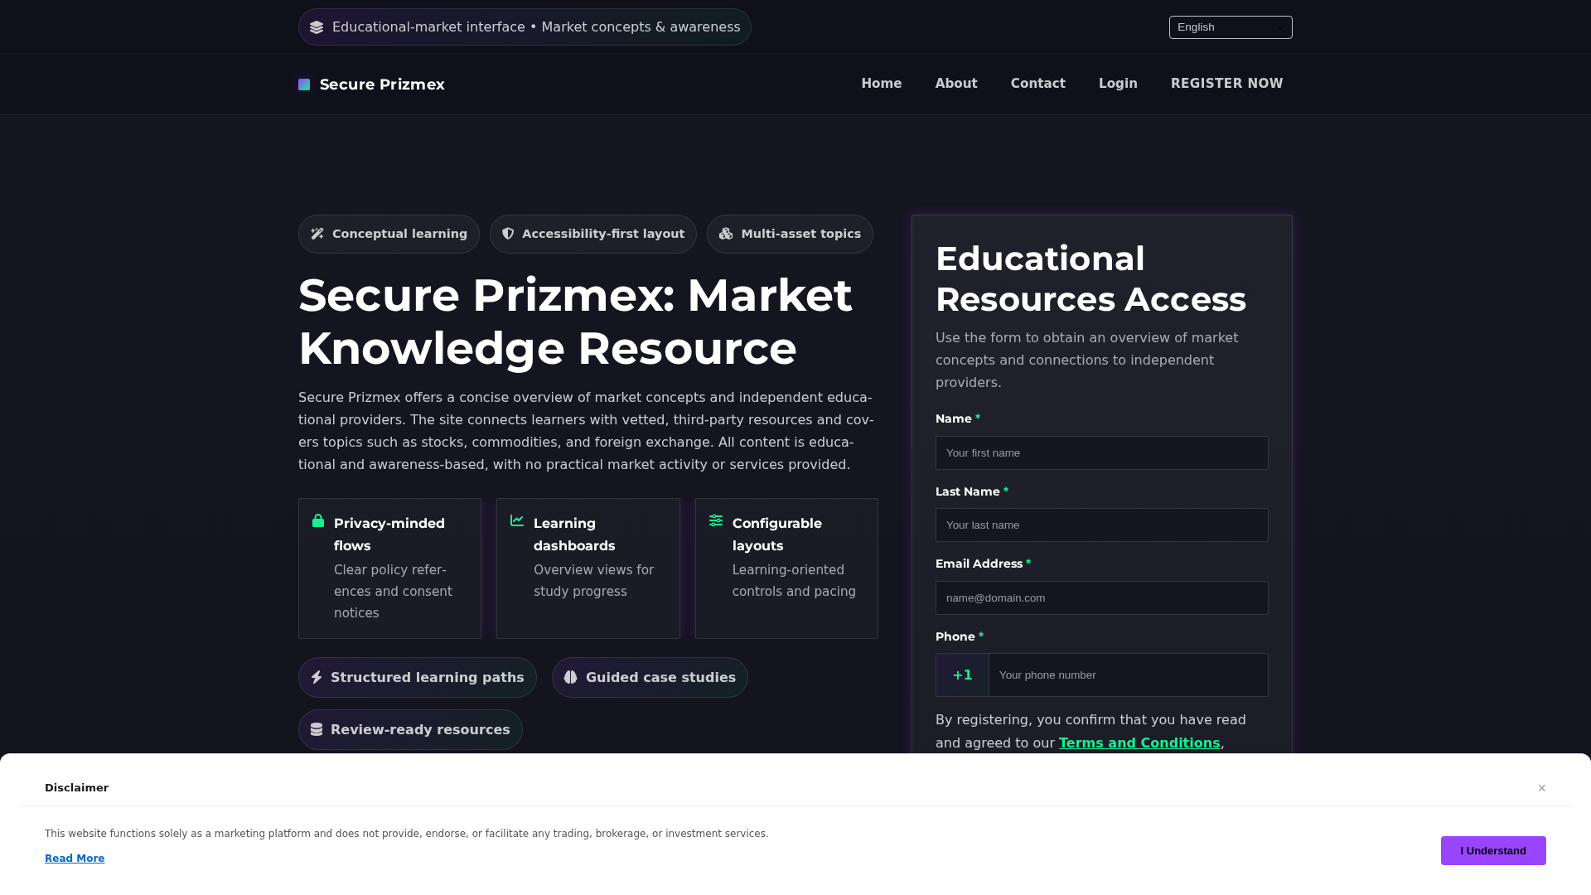Navigate to Contact in the navbar
Screen dimensions: 1591x895
click(x=1038, y=84)
